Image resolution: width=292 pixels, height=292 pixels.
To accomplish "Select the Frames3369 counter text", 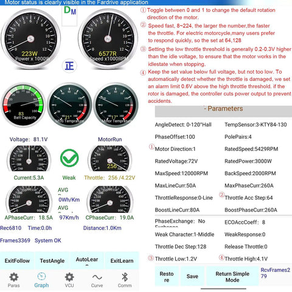I will point(15,240).
